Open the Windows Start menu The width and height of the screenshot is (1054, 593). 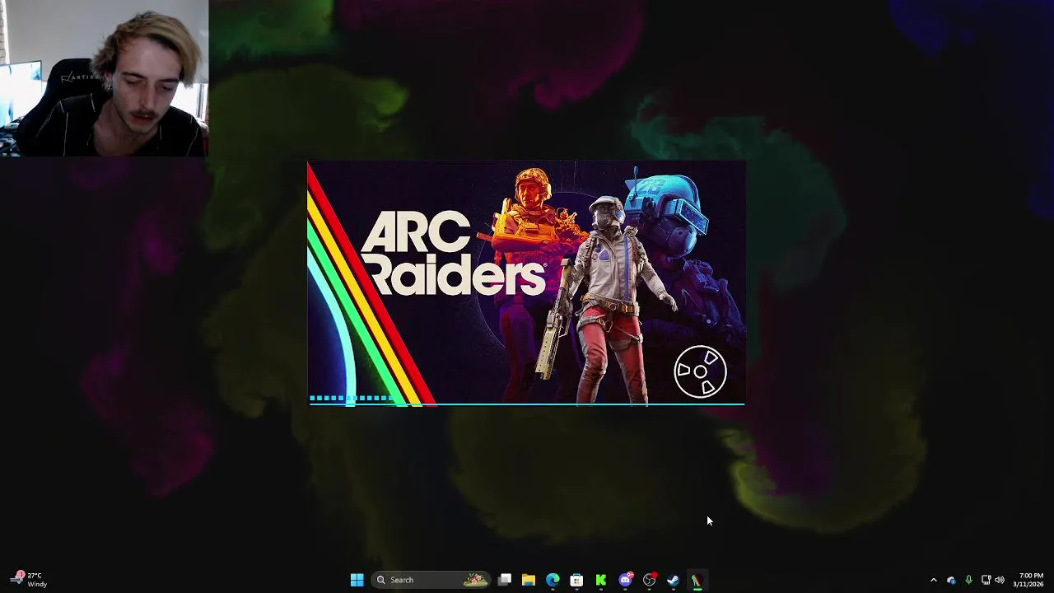click(357, 580)
